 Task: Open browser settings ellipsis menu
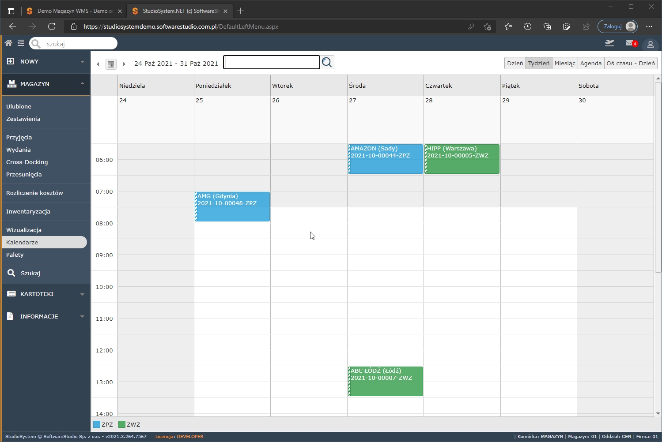point(649,26)
